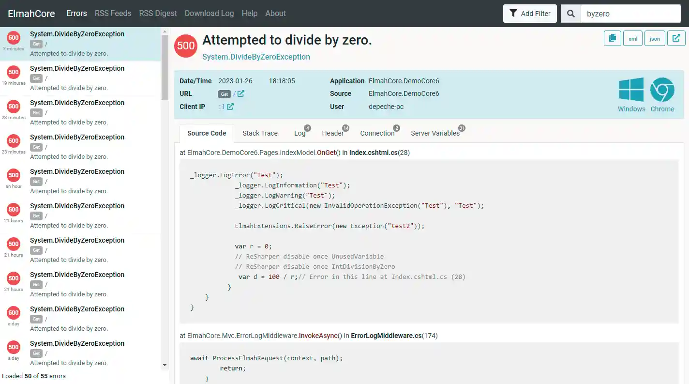Screen dimensions: 689x384
Task: Switch to the Stack Trace tab
Action: point(260,133)
